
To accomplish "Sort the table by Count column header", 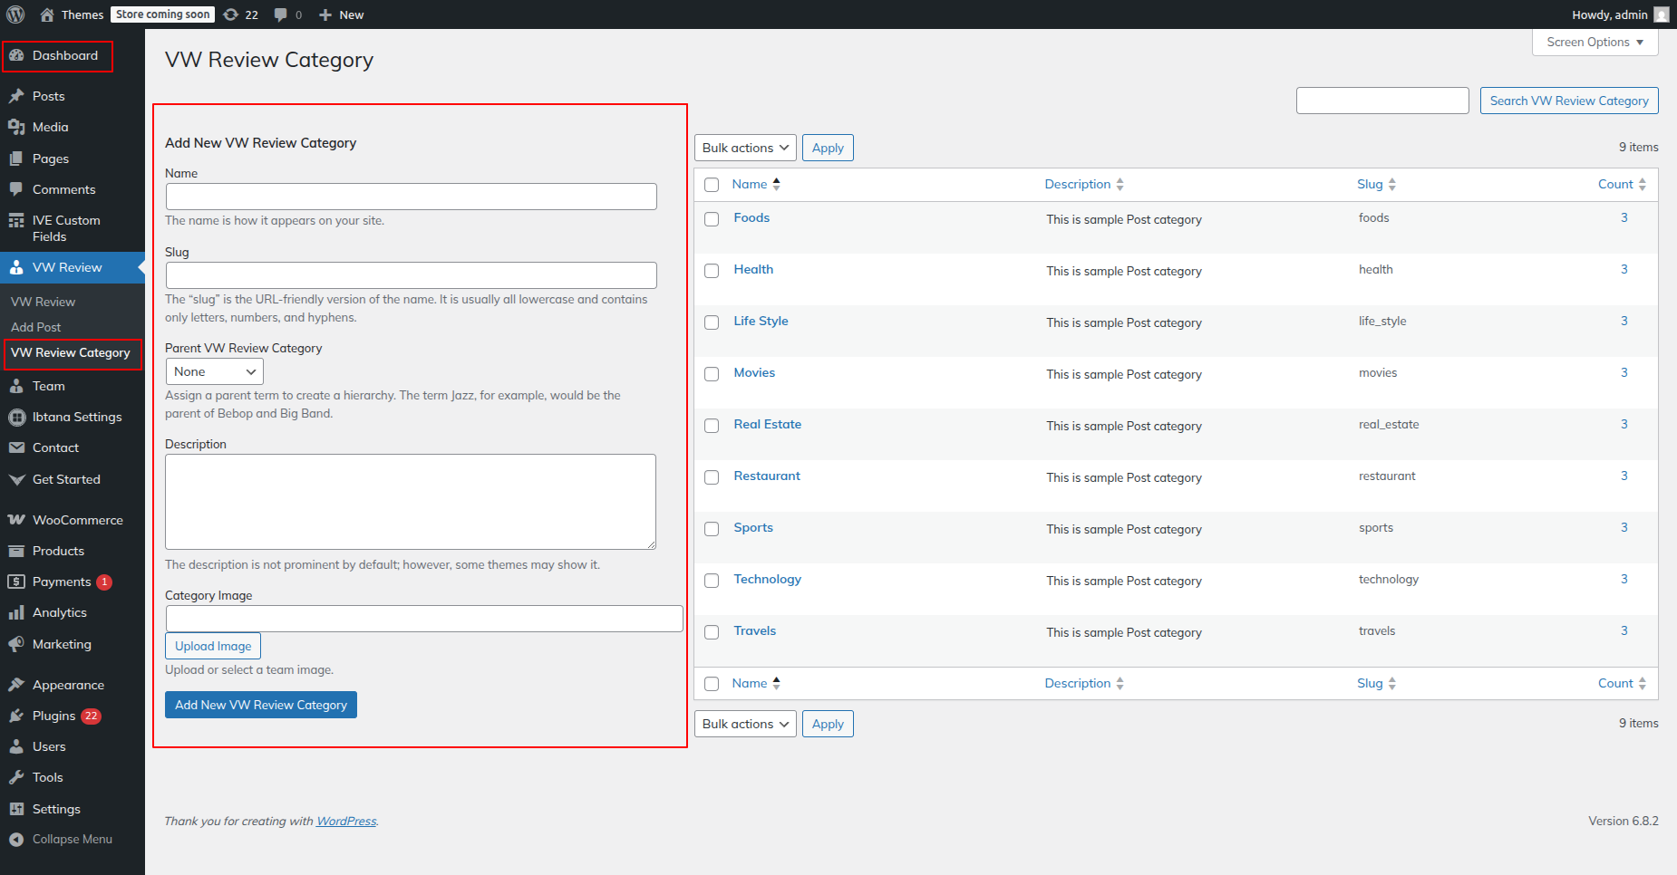I will [x=1615, y=184].
